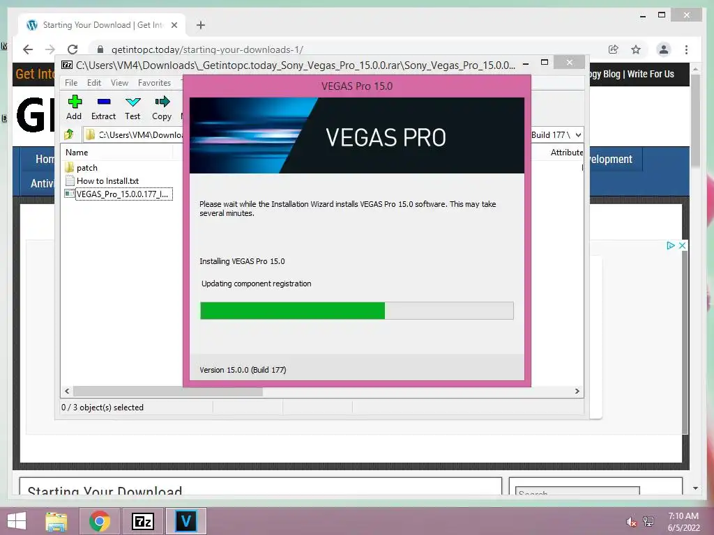Click the network tray icon
The image size is (714, 535).
click(648, 522)
